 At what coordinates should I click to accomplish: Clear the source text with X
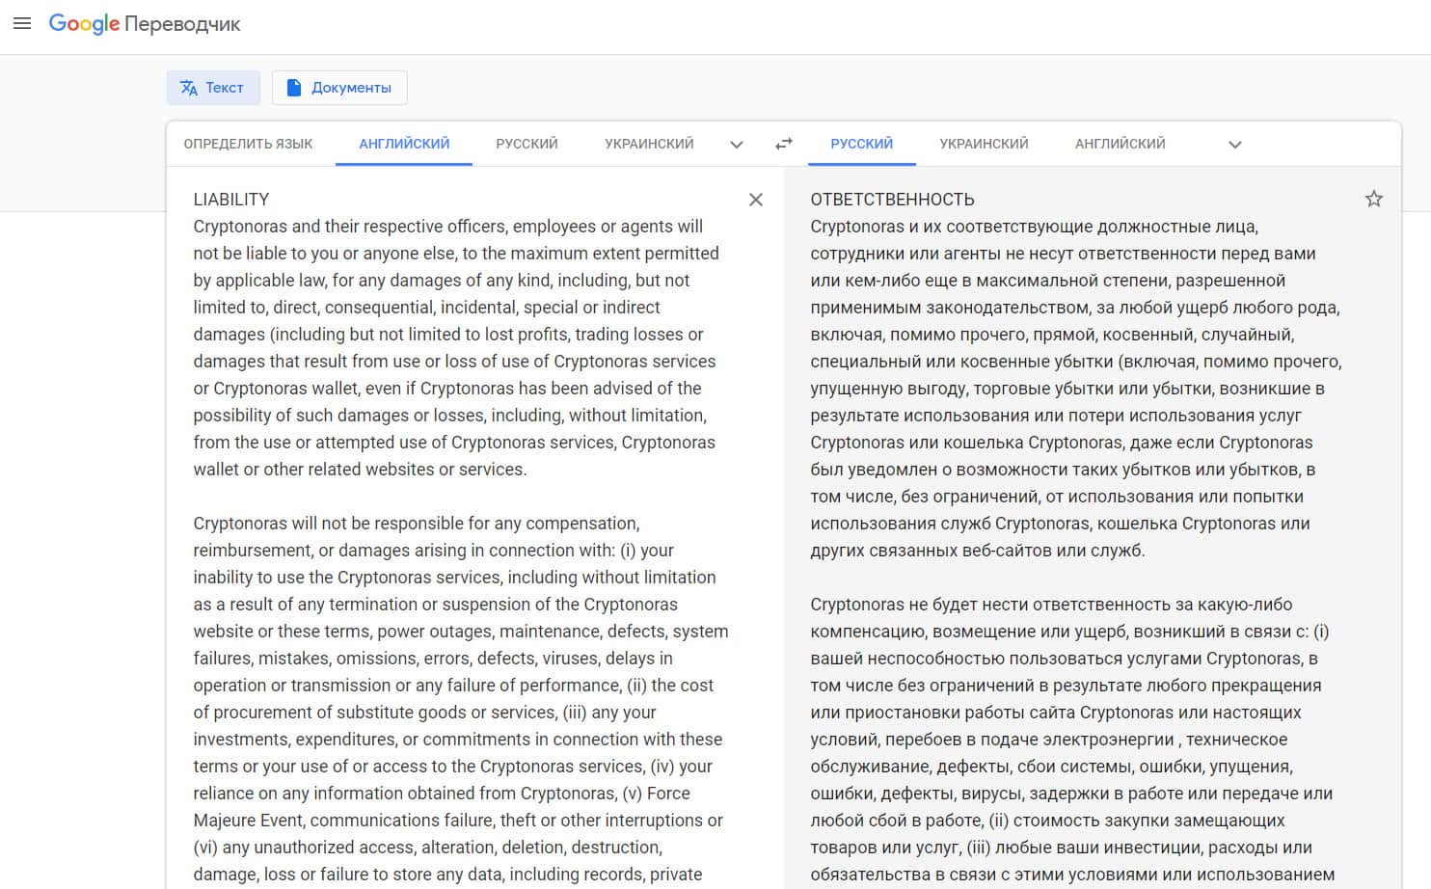click(x=756, y=200)
